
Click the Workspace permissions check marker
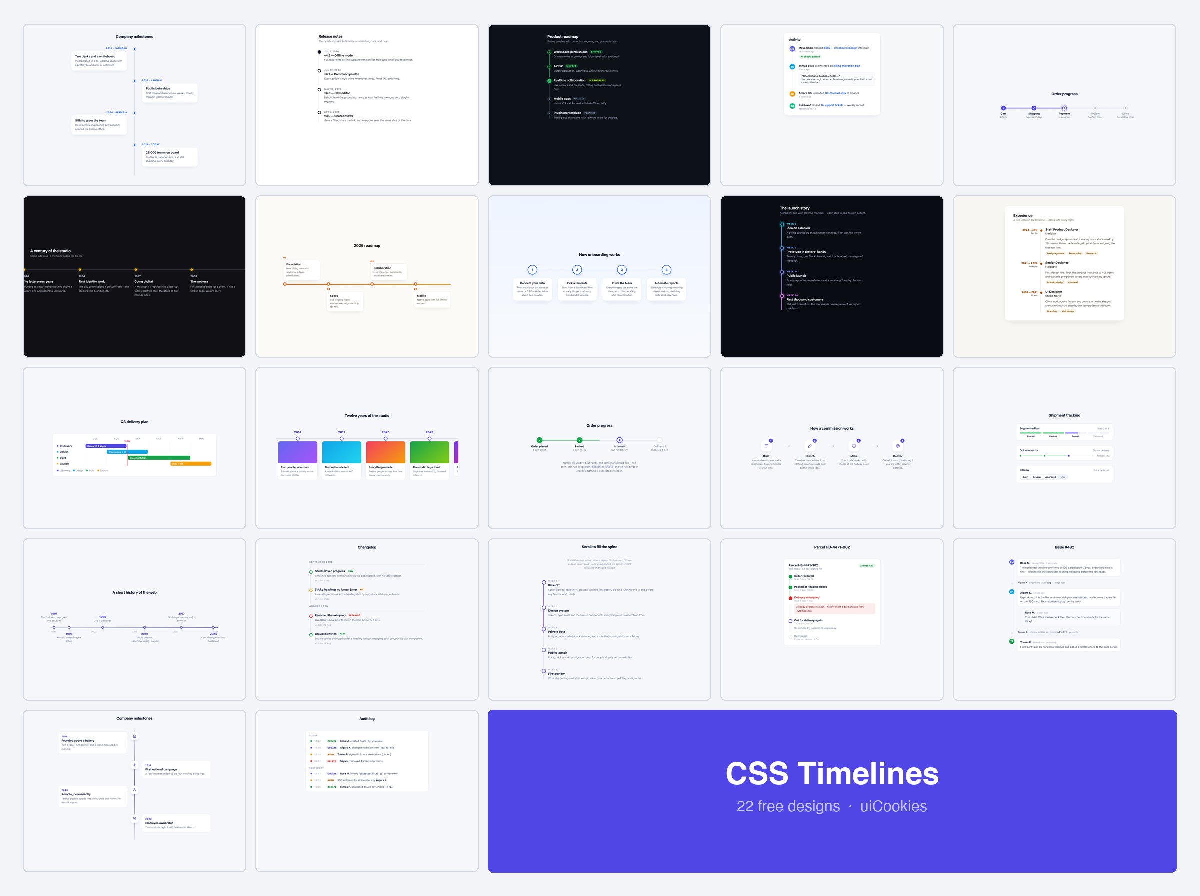pyautogui.click(x=549, y=52)
